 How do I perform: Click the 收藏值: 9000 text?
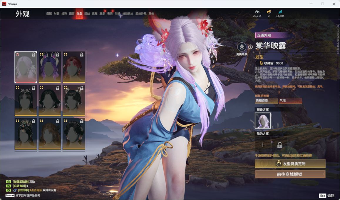coord(274,63)
